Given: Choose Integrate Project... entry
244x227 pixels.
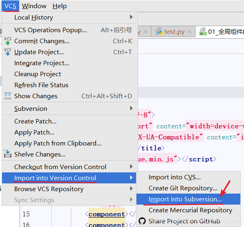Looking at the screenshot, I should point(70,63).
